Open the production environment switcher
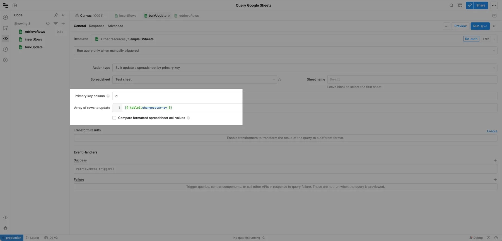Image resolution: width=502 pixels, height=241 pixels. pyautogui.click(x=12, y=238)
